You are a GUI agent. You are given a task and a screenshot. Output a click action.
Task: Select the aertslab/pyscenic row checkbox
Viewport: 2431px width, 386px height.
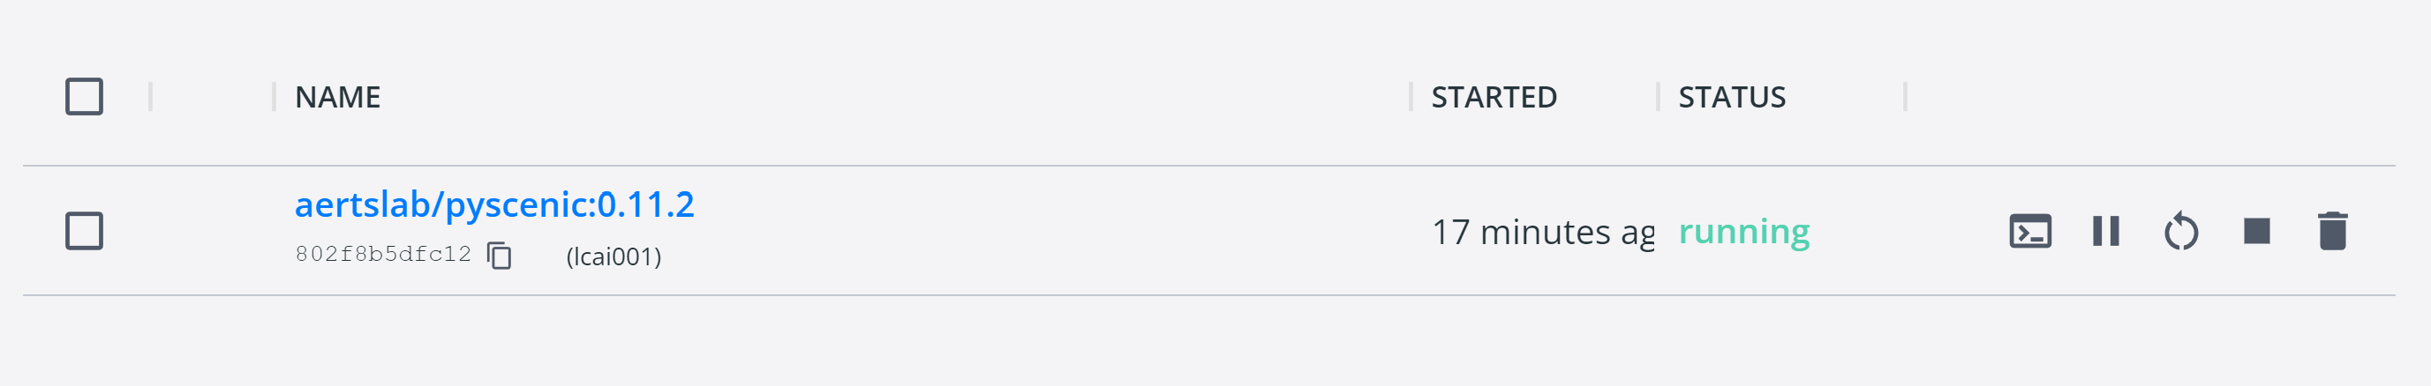click(x=84, y=232)
